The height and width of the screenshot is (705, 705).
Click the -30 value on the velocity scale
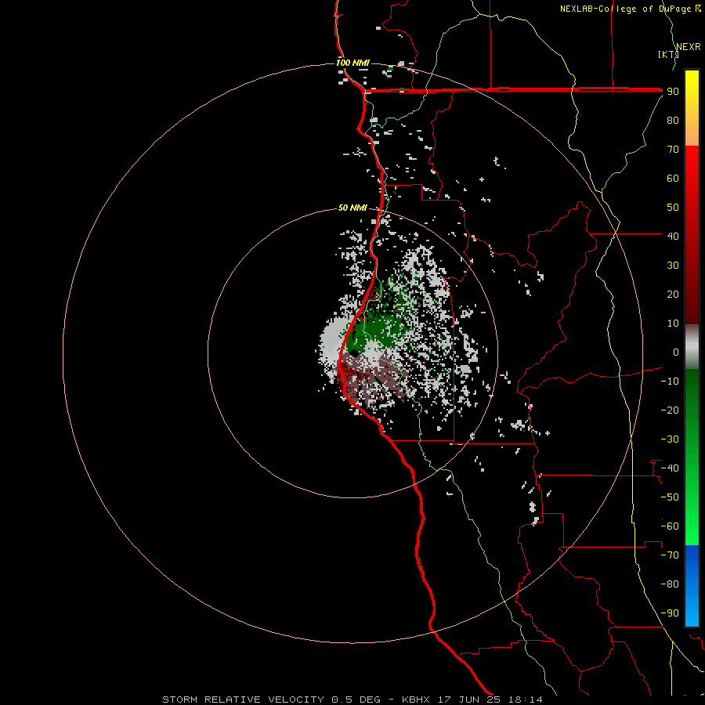coord(670,439)
